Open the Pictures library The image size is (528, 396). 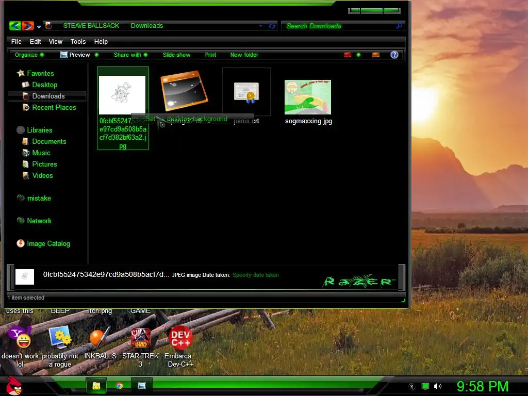pos(44,164)
